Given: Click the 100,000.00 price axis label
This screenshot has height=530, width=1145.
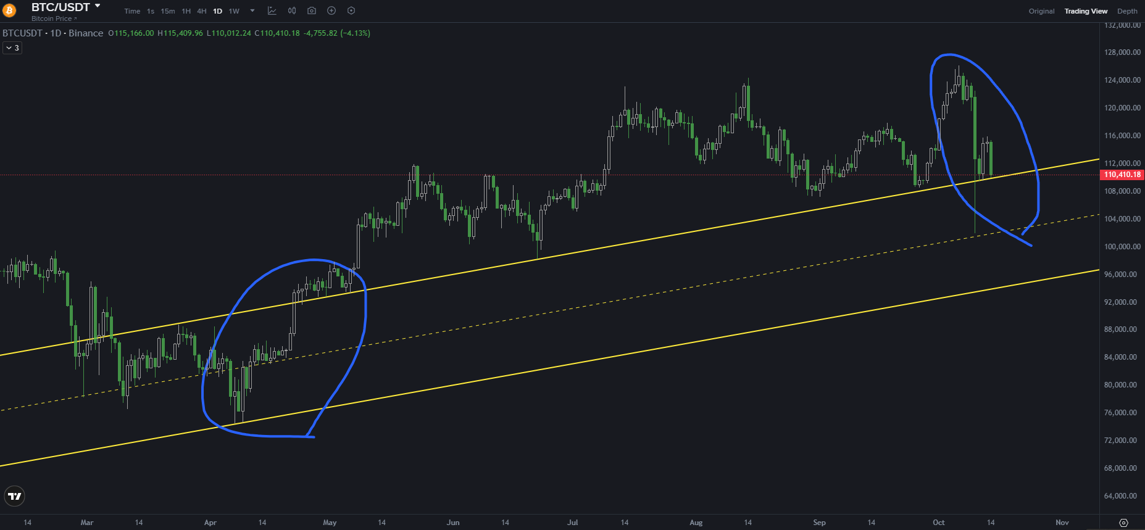Looking at the screenshot, I should 1122,247.
